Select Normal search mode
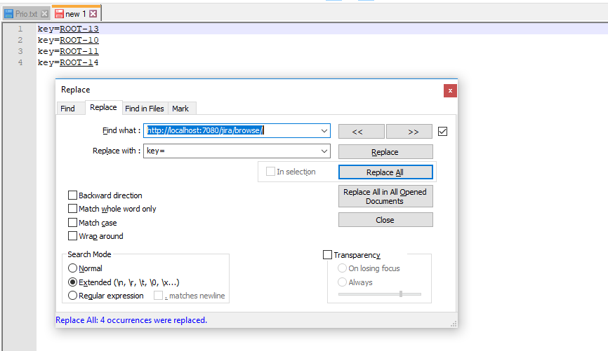Viewport: 608px width, 351px height. pos(72,268)
